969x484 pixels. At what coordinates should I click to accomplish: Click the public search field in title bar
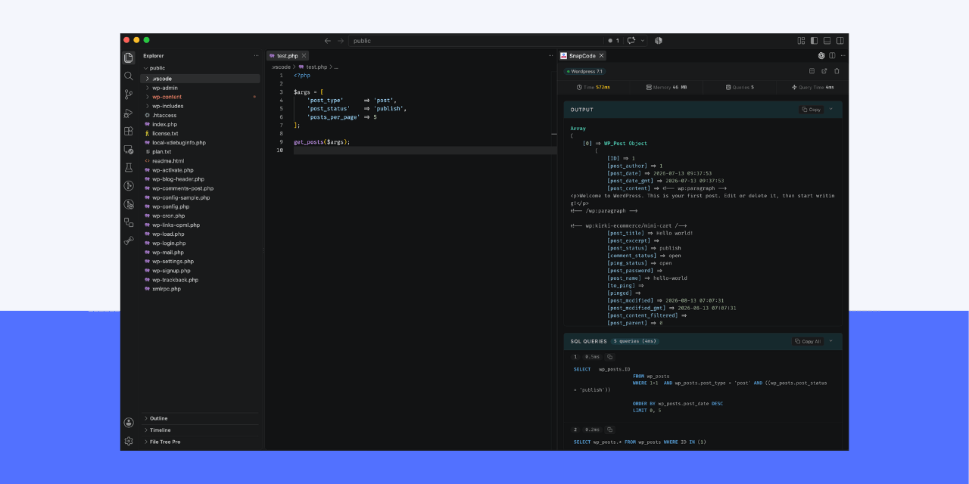point(475,41)
